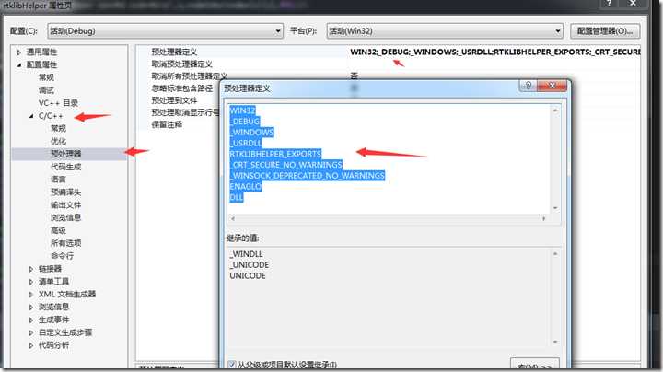
Task: Expand the 通用属性 tree node arrow
Action: [x=19, y=52]
